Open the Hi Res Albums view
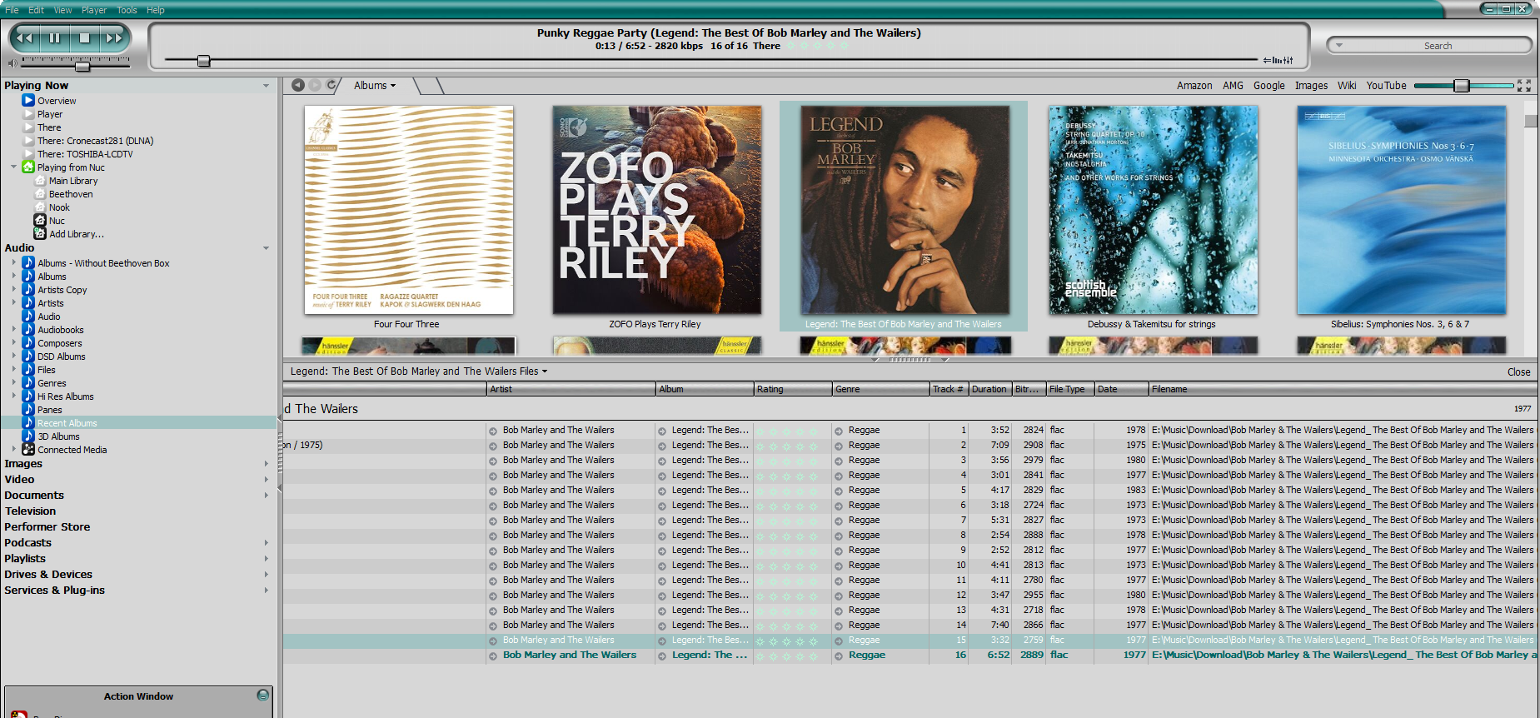The height and width of the screenshot is (718, 1540). pos(66,396)
